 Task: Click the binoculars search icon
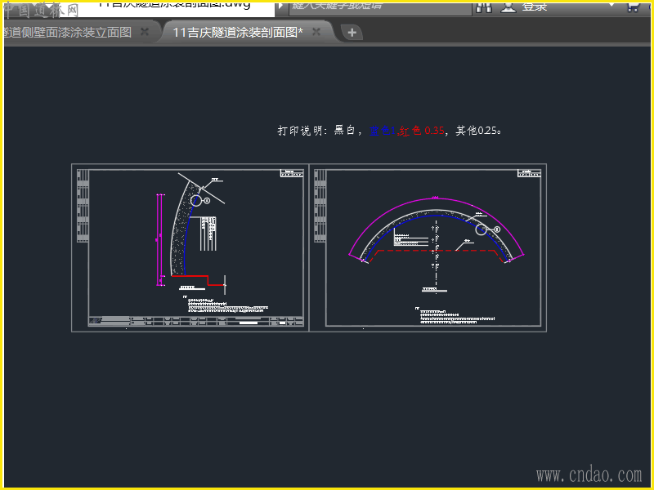pos(484,7)
